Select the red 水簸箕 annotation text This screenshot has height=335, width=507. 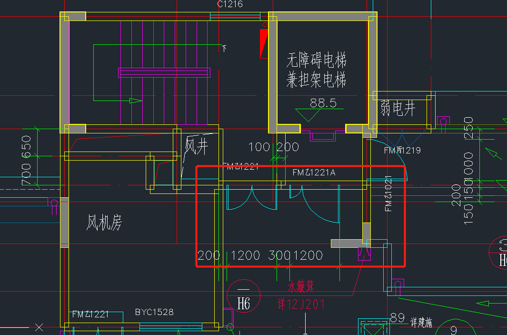pyautogui.click(x=301, y=286)
